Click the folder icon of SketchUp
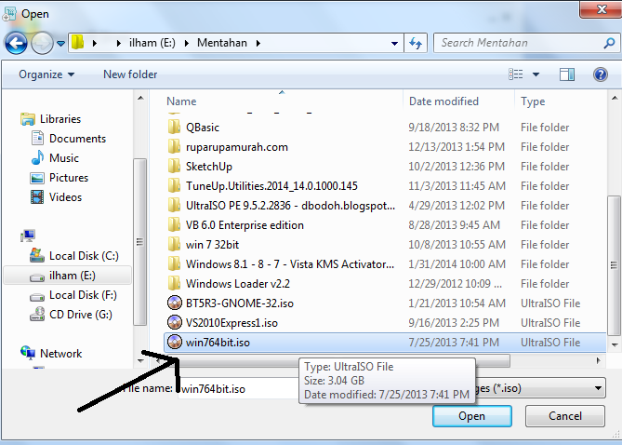The height and width of the screenshot is (445, 622). pos(174,166)
